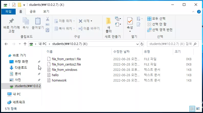Viewport: 203px width, 113px height.
Task: Click Invert selection (선택 영역 반전)
Action: click(160, 30)
